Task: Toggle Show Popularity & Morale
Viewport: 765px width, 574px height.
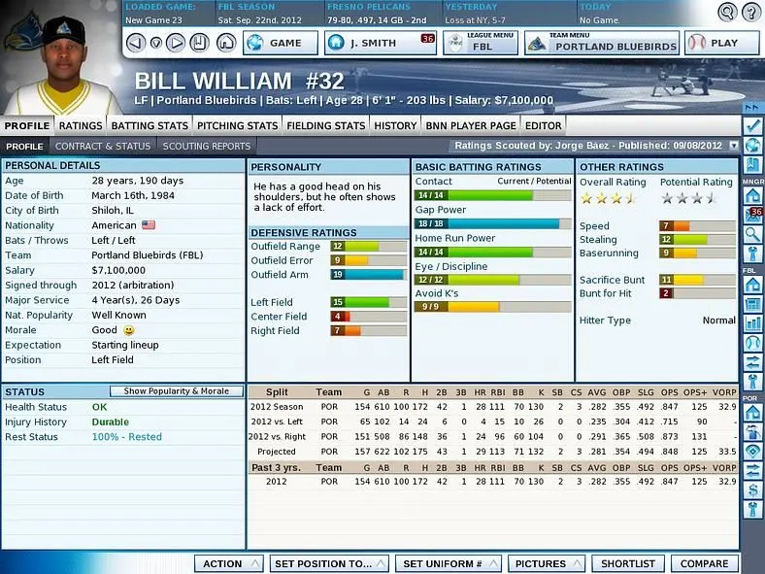Action: point(176,391)
